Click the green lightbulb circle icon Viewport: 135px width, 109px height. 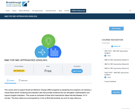point(48,41)
